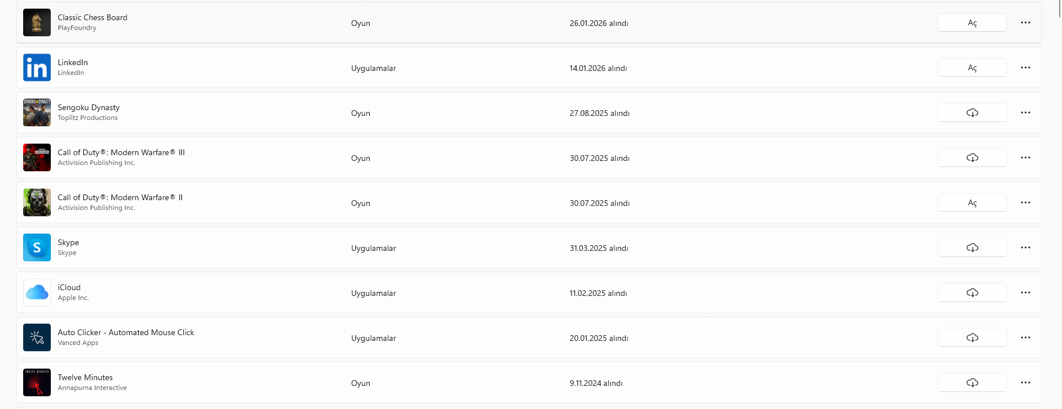Screen dimensions: 1062x409
Task: Click the PlayFoundry publisher name
Action: (77, 28)
